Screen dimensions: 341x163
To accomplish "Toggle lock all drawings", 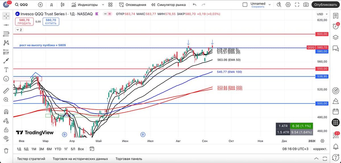I will click(6, 130).
